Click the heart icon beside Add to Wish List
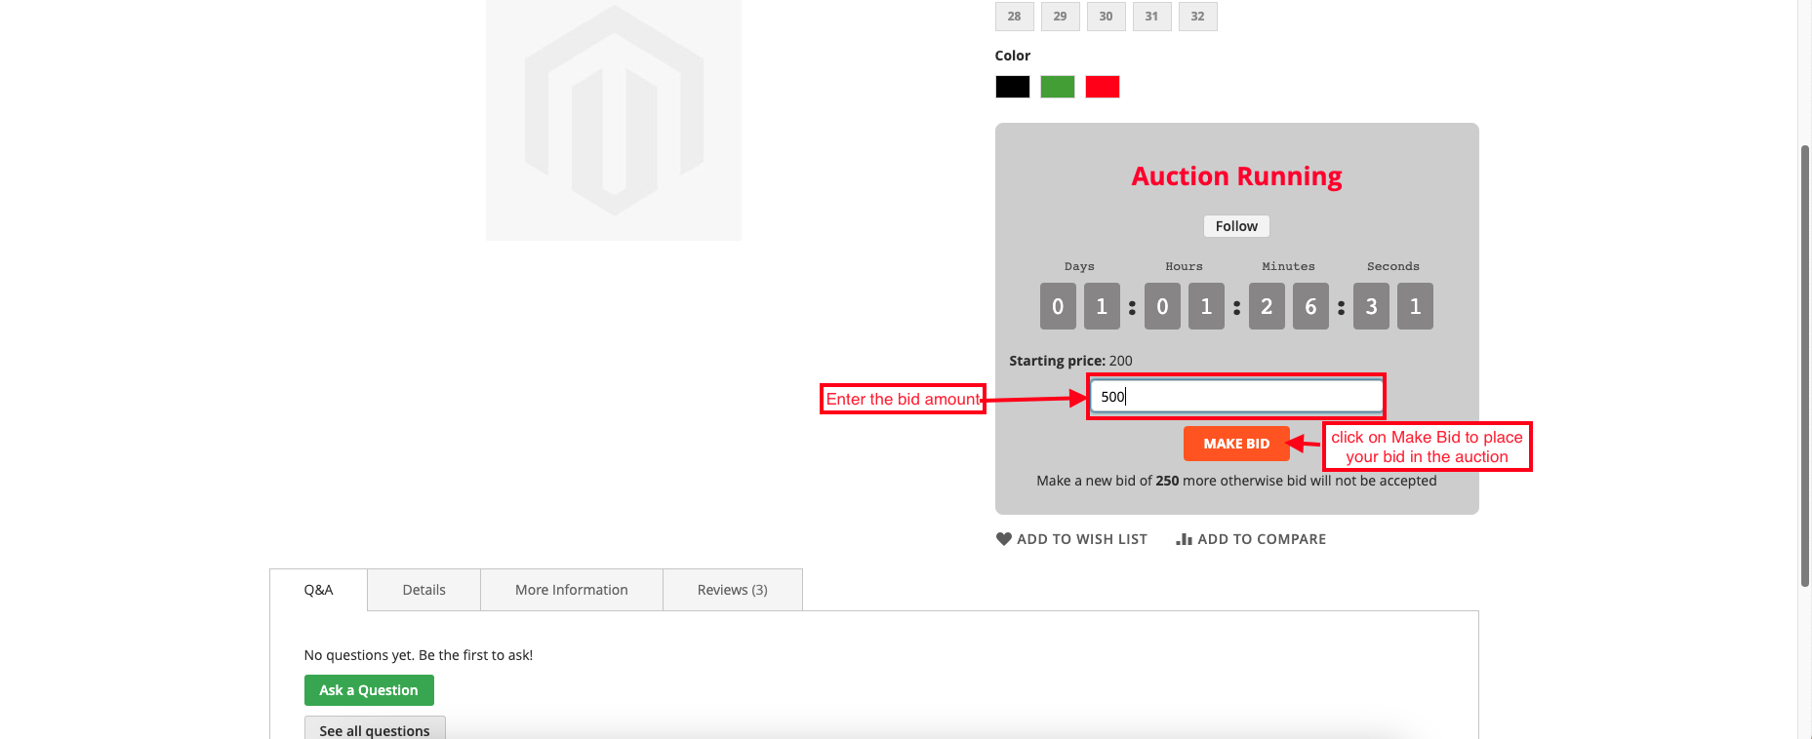 pyautogui.click(x=1003, y=539)
